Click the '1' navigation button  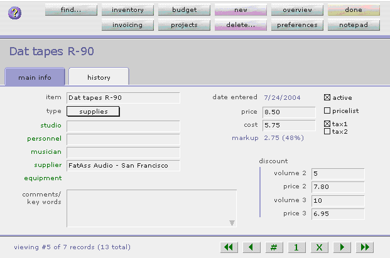(x=296, y=247)
